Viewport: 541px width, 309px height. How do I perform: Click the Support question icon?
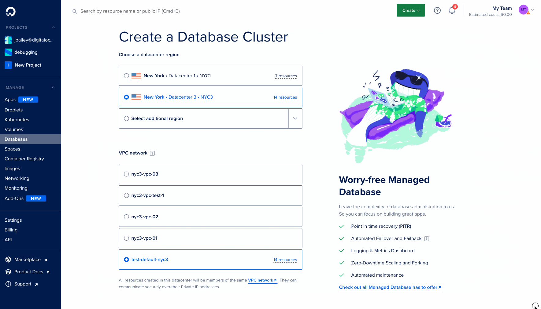point(8,284)
